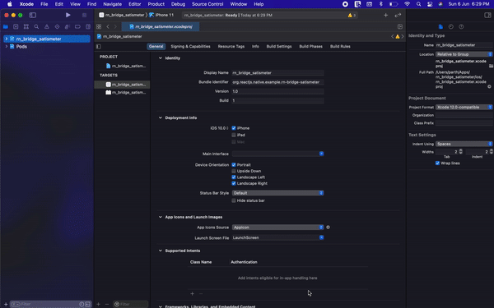
Task: Open the Info tab
Action: pos(255,47)
